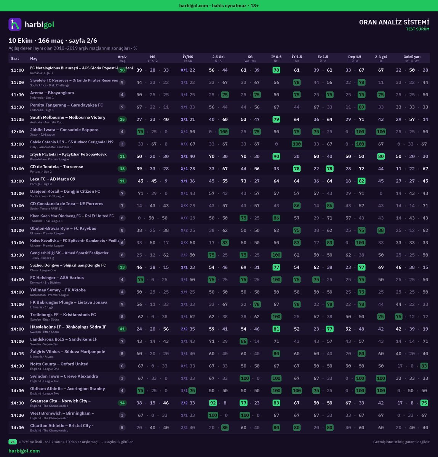Select Yelimay Semey – FK Aktobe match
The height and width of the screenshot is (457, 438).
(x=219, y=292)
